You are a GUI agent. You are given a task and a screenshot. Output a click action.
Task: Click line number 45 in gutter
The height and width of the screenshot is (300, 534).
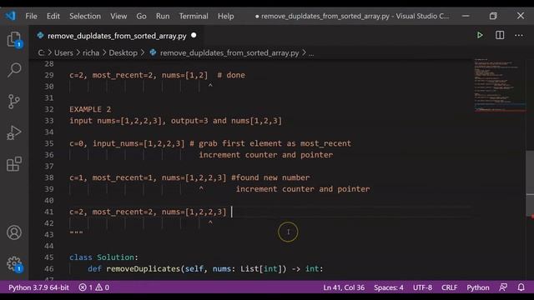pyautogui.click(x=49, y=257)
